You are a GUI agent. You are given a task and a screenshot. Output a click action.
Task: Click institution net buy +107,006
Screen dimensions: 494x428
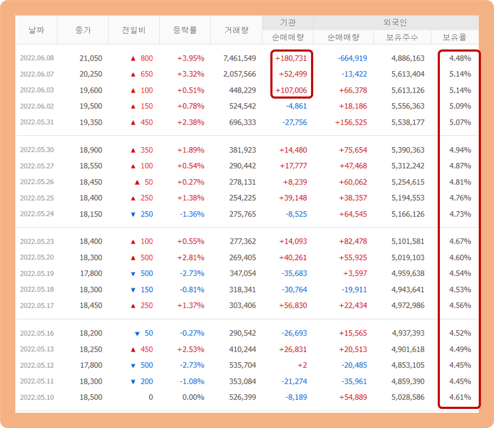click(x=291, y=90)
